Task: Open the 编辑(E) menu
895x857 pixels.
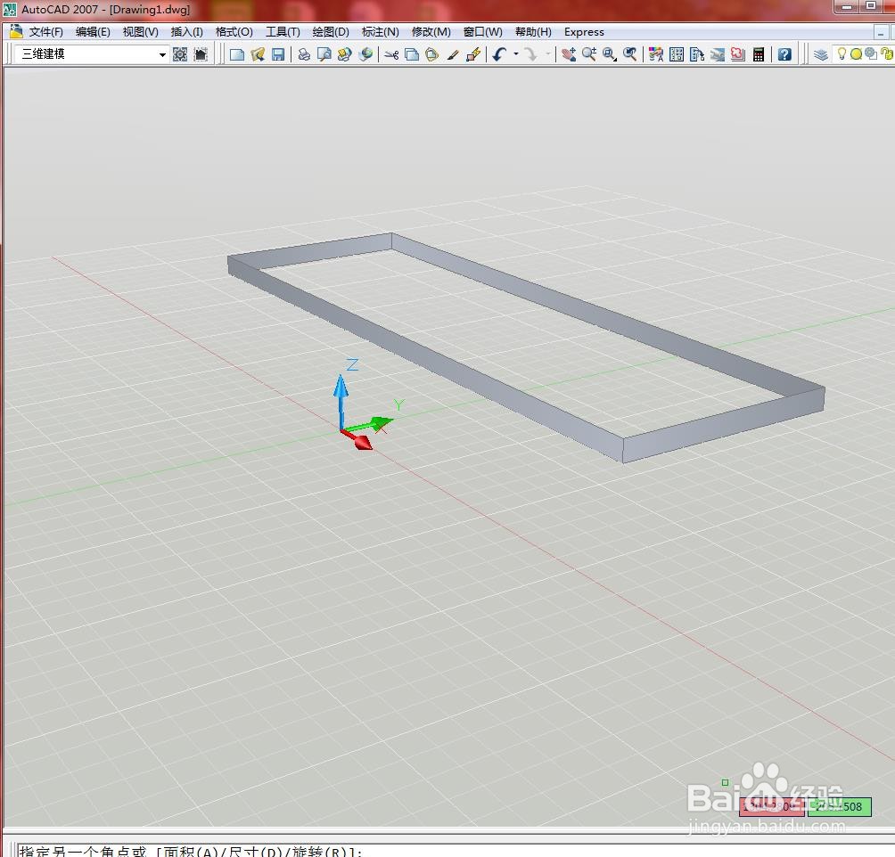Action: pos(93,32)
